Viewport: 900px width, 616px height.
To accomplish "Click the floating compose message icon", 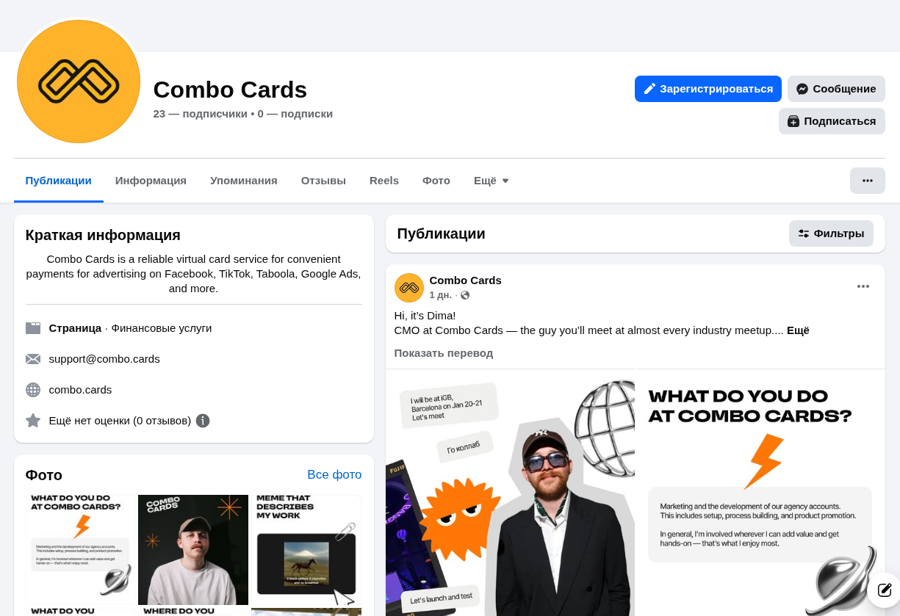I will click(884, 590).
